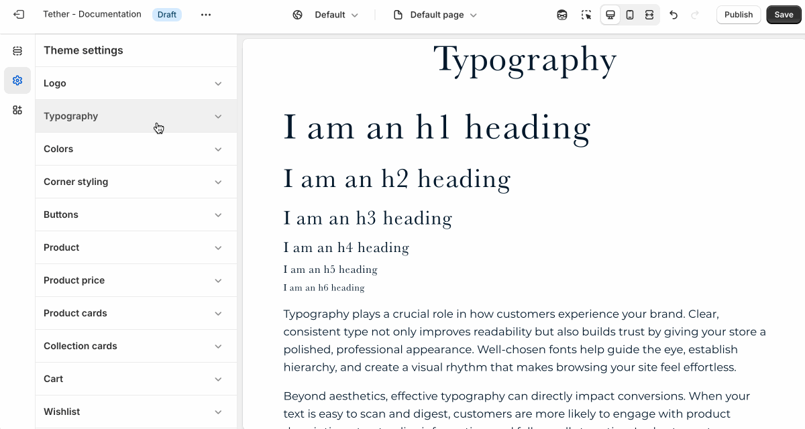Exit the theme editor via the back icon
Image resolution: width=805 pixels, height=429 pixels.
click(x=19, y=14)
